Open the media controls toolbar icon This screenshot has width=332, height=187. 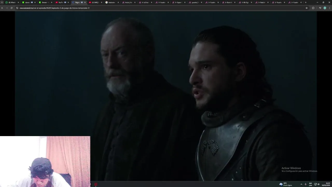pyautogui.click(x=320, y=8)
